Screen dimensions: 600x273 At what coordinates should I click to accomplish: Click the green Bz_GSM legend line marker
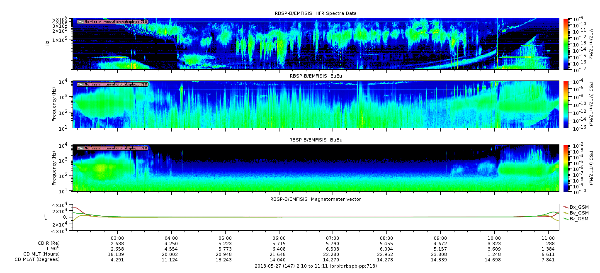566,219
